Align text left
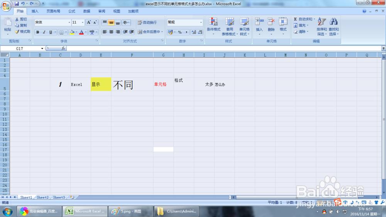Image resolution: width=386 pixels, height=217 pixels. click(x=105, y=32)
